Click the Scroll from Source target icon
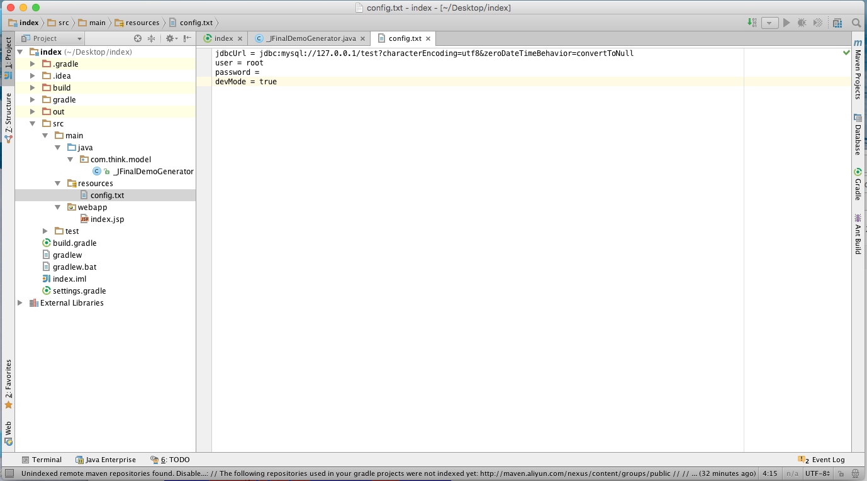 (138, 38)
